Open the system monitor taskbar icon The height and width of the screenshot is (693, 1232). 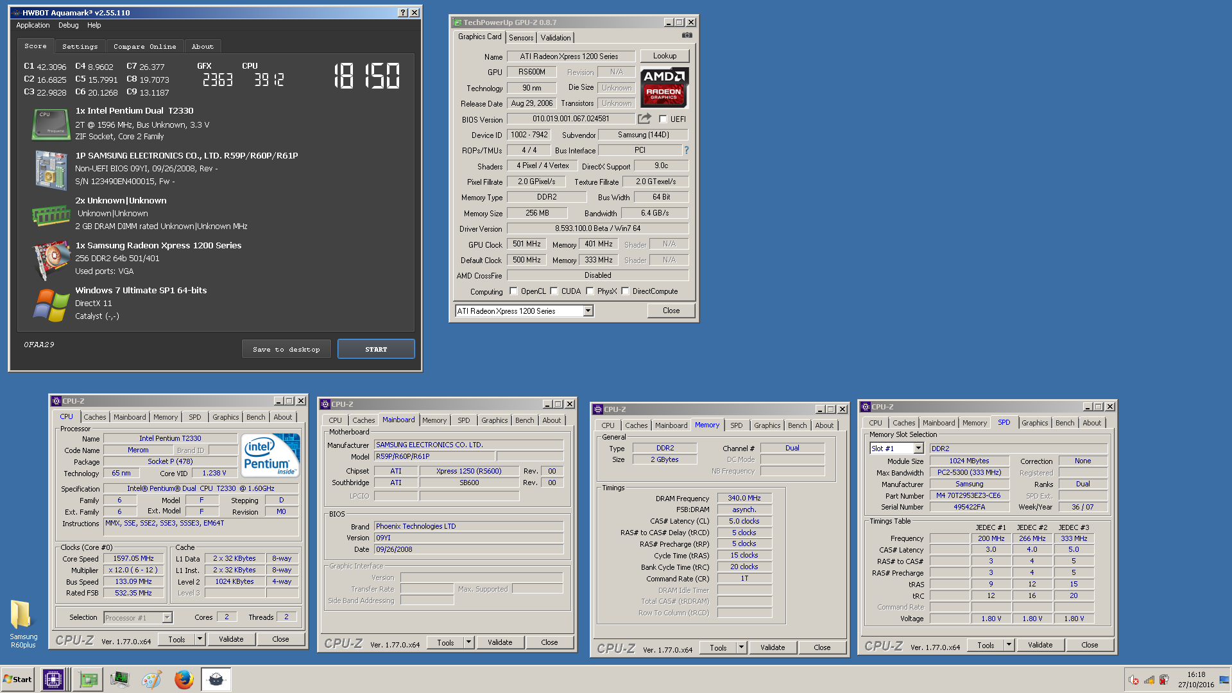119,679
